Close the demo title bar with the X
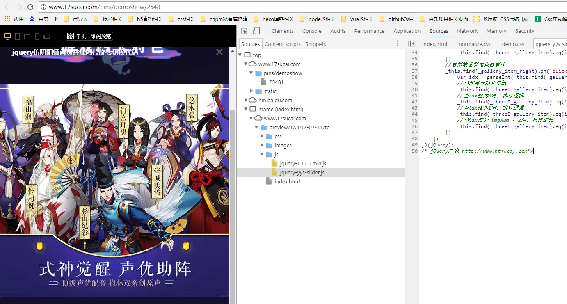This screenshot has height=304, width=567. point(219,52)
